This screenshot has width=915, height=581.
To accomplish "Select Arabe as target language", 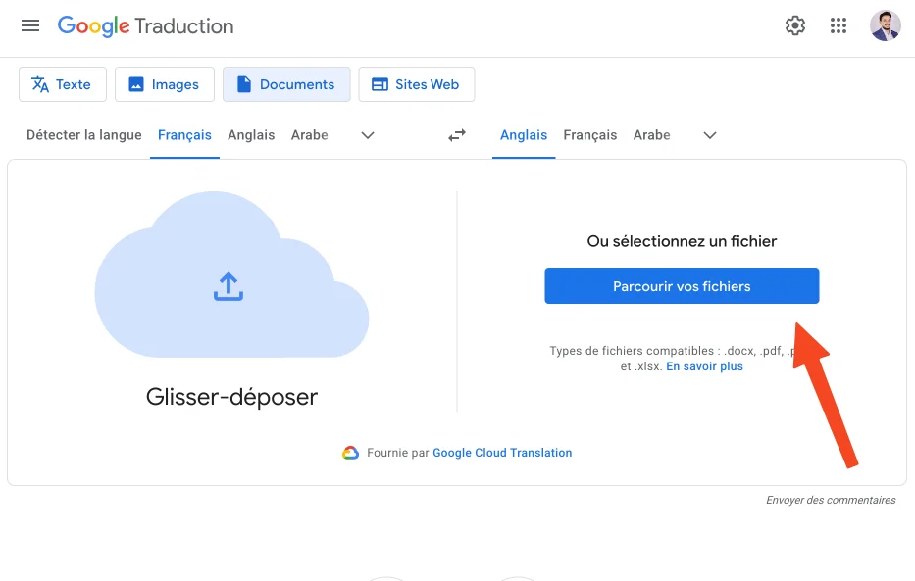I will (652, 135).
